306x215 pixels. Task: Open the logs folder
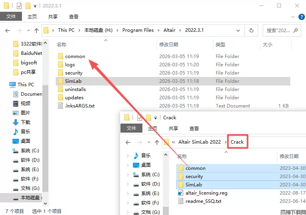[x=70, y=65]
